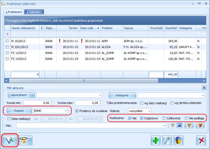Click the horizontal scrollbar thumb

(x=84, y=81)
